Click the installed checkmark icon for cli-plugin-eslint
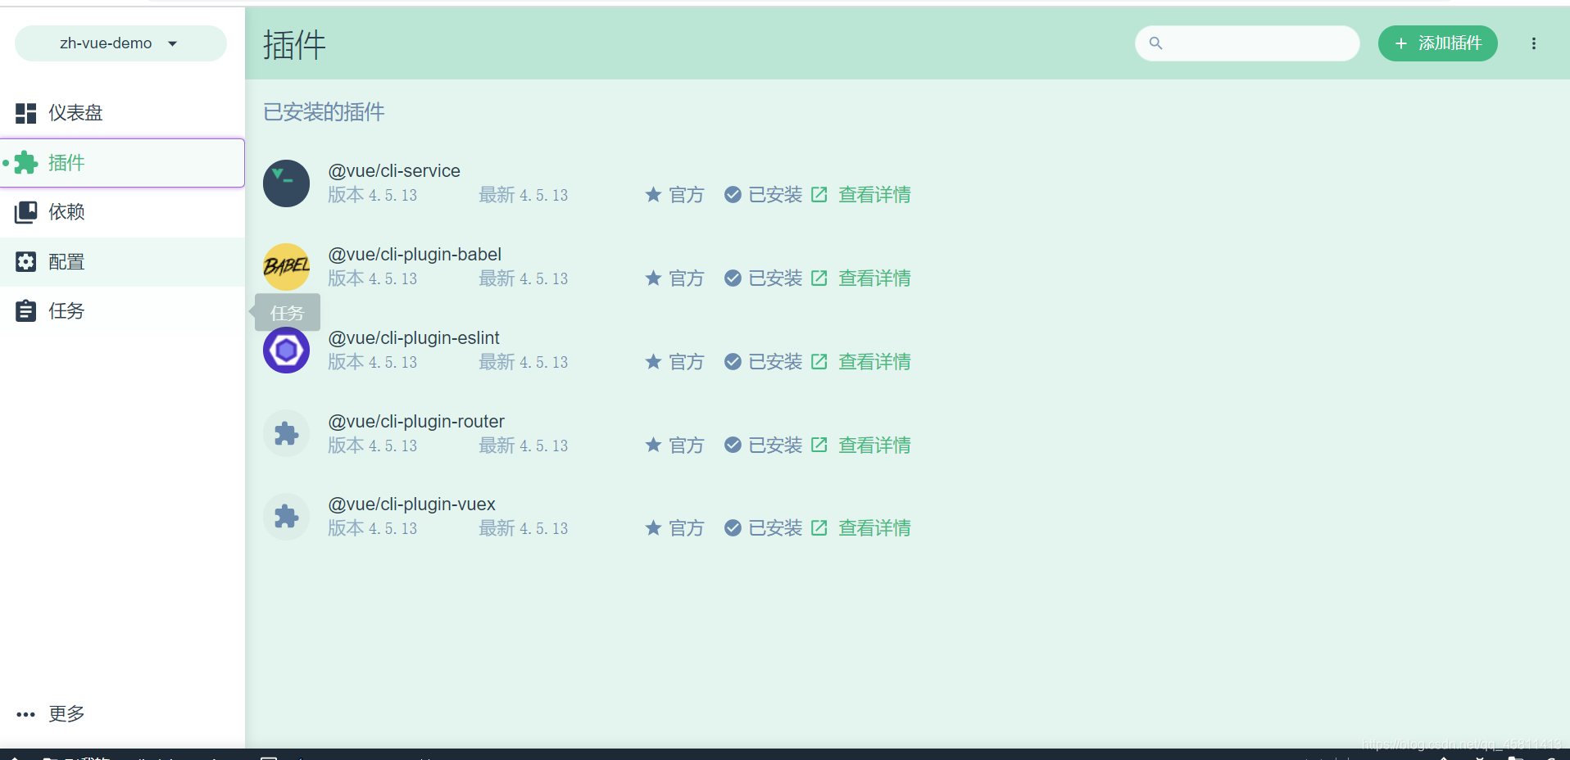The height and width of the screenshot is (760, 1570). pos(733,362)
